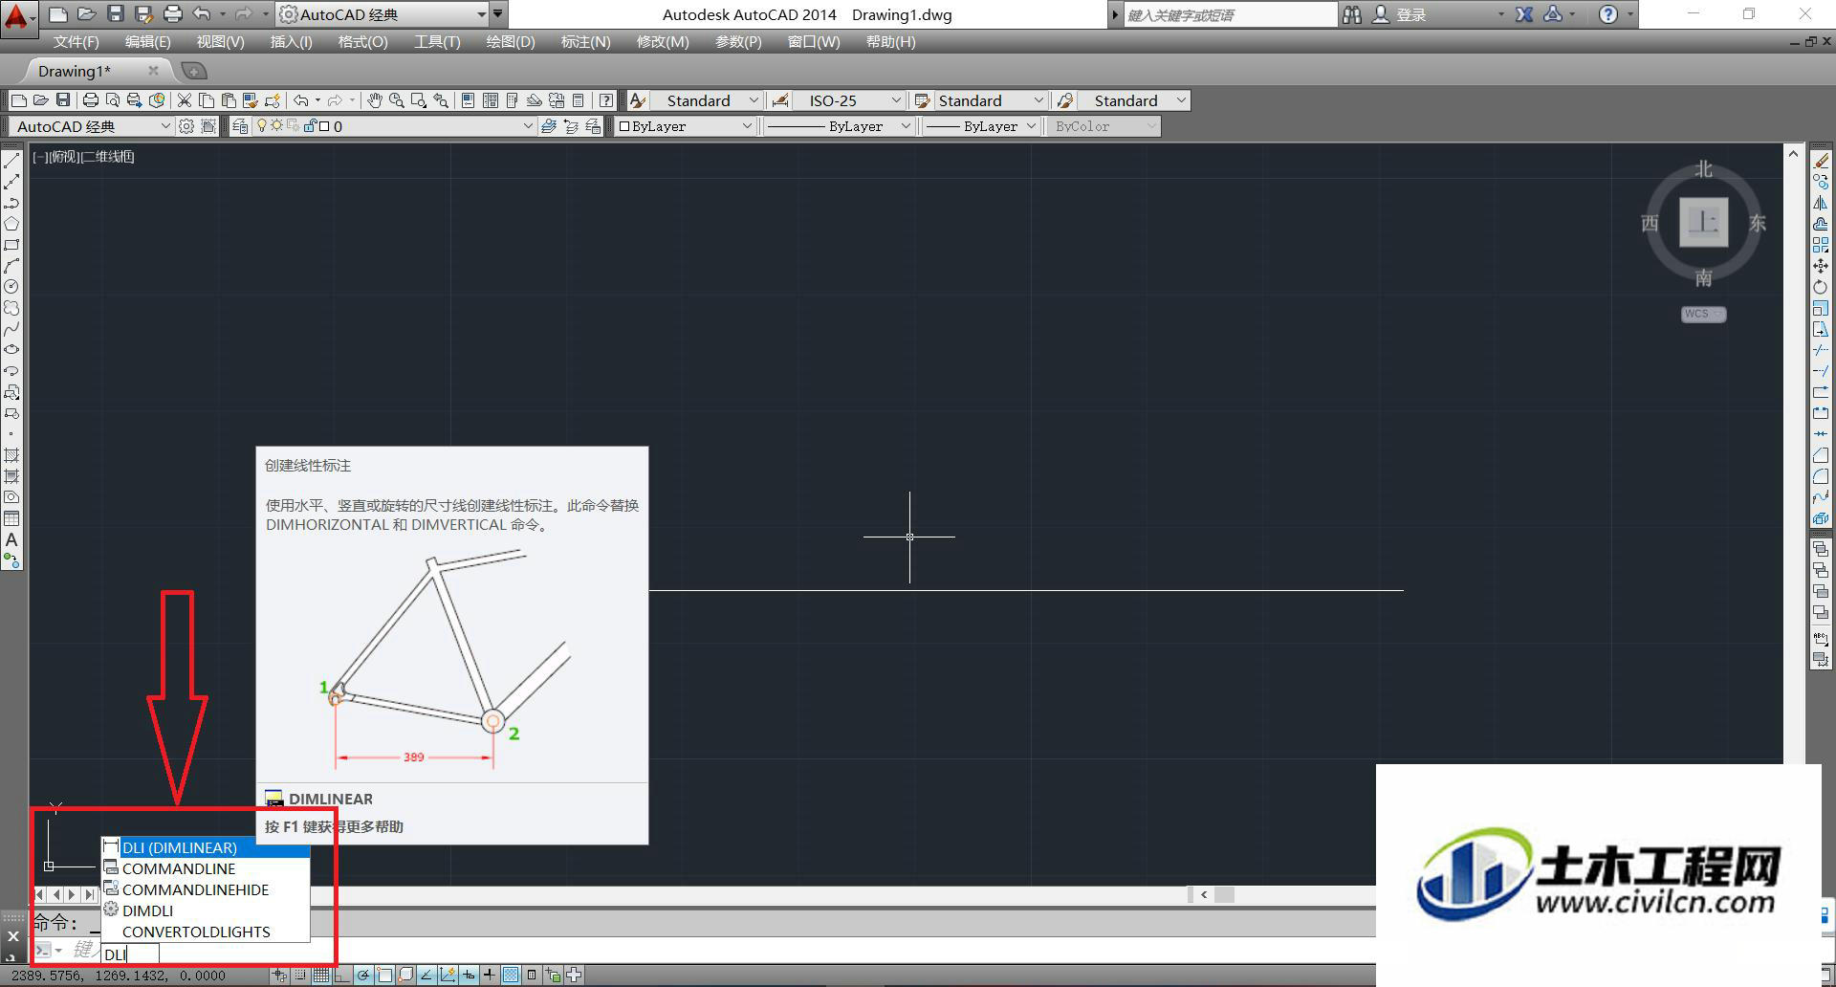1836x987 pixels.
Task: Toggle Dynamic Input in status bar
Action: (469, 976)
